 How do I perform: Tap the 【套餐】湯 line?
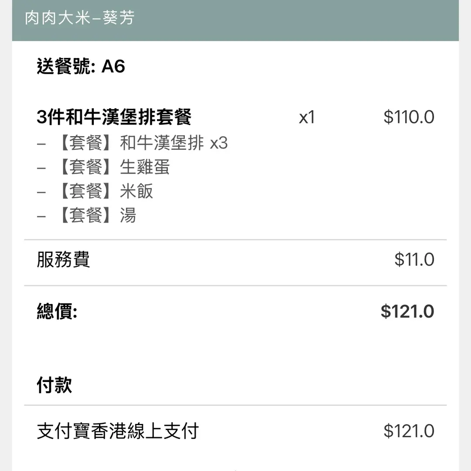98,215
